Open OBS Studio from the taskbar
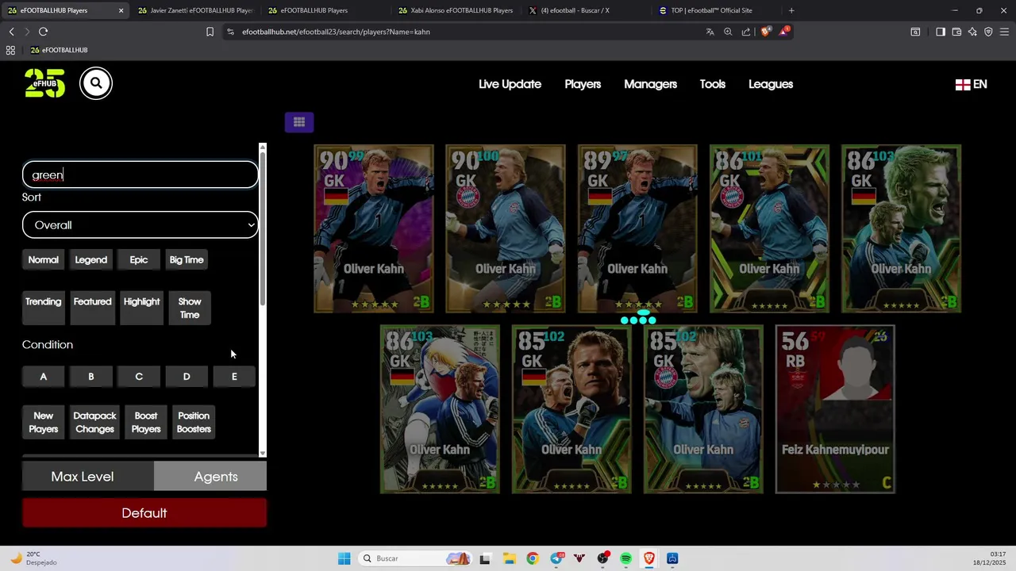 coord(603,558)
